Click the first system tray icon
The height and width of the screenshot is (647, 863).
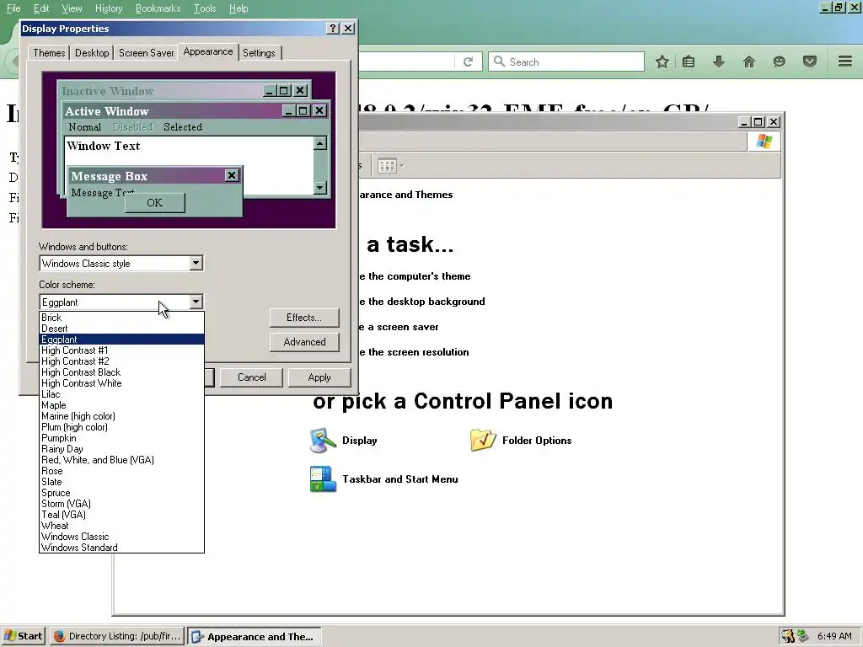788,636
